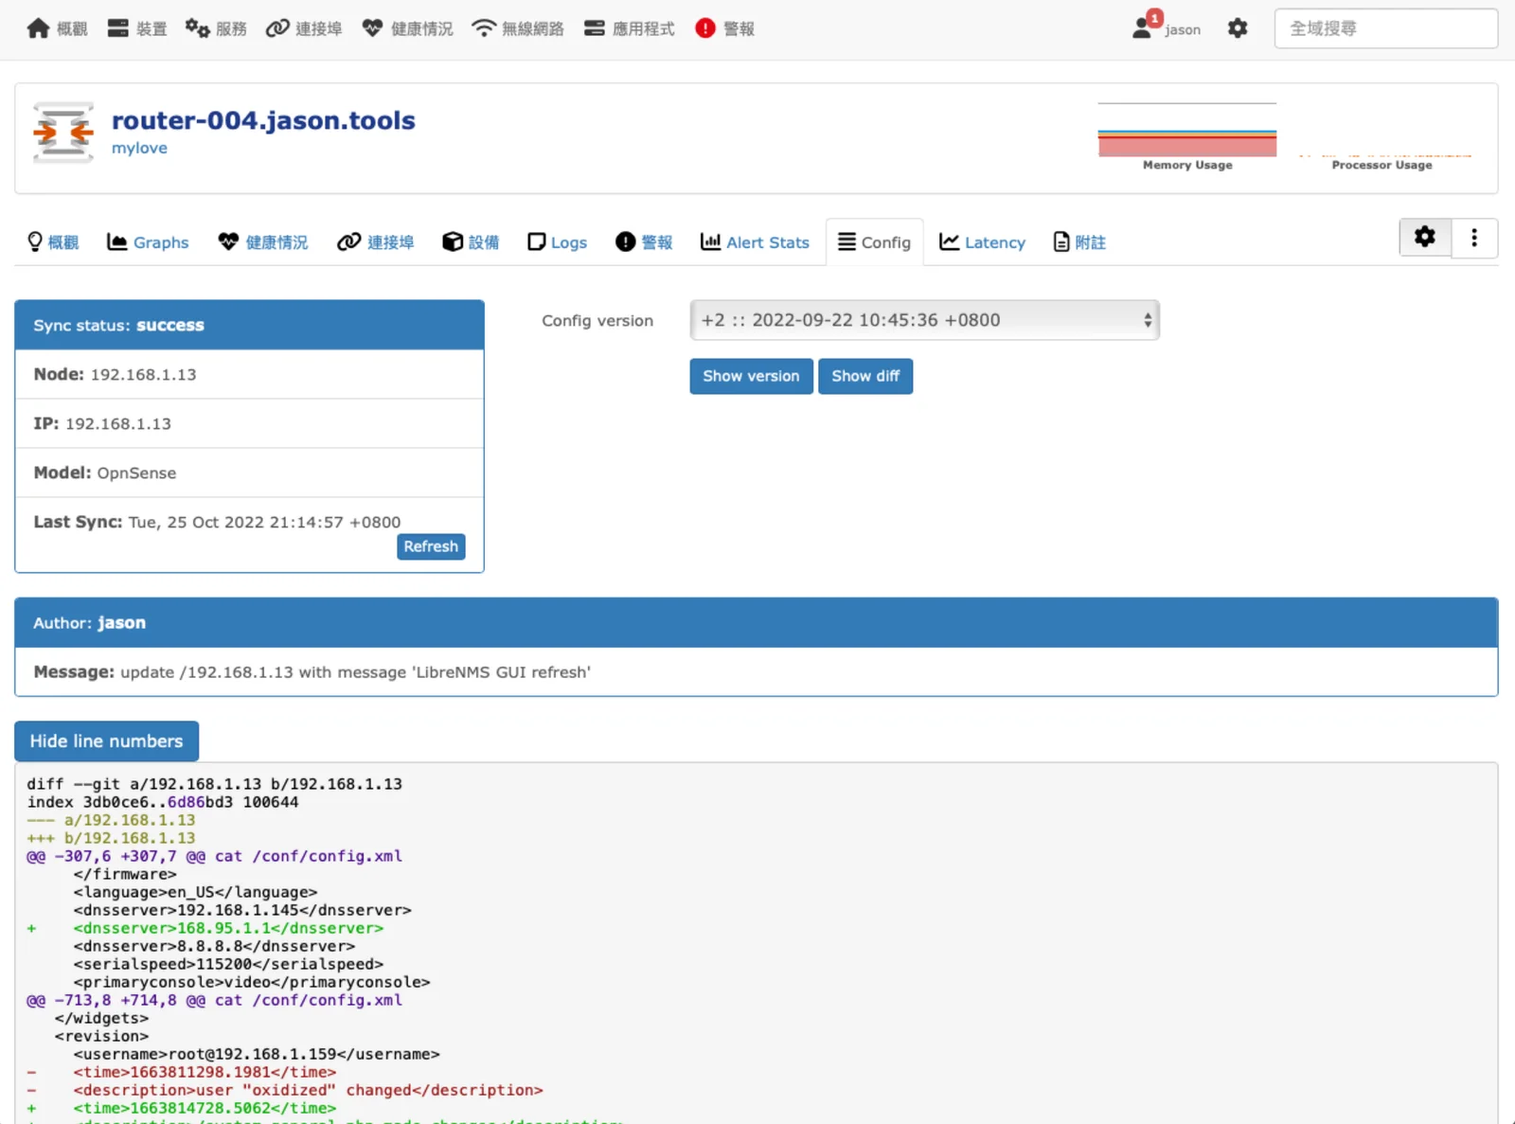
Task: Switch to the Alert Stats tab
Action: tap(755, 242)
